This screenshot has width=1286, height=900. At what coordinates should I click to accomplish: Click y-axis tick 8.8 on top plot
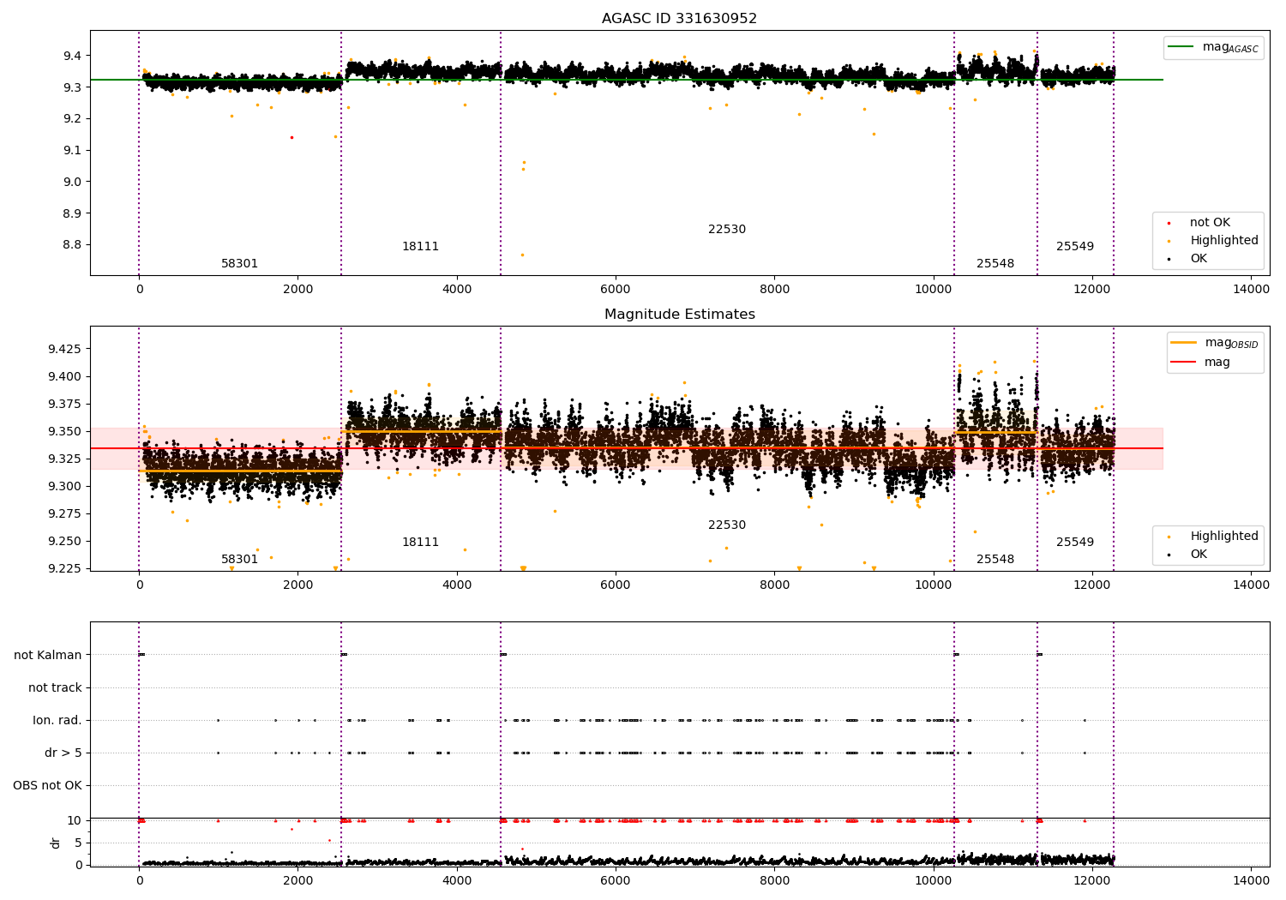point(72,244)
